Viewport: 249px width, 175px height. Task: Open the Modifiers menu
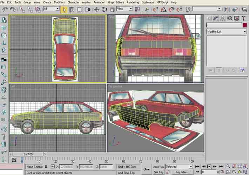60,2
